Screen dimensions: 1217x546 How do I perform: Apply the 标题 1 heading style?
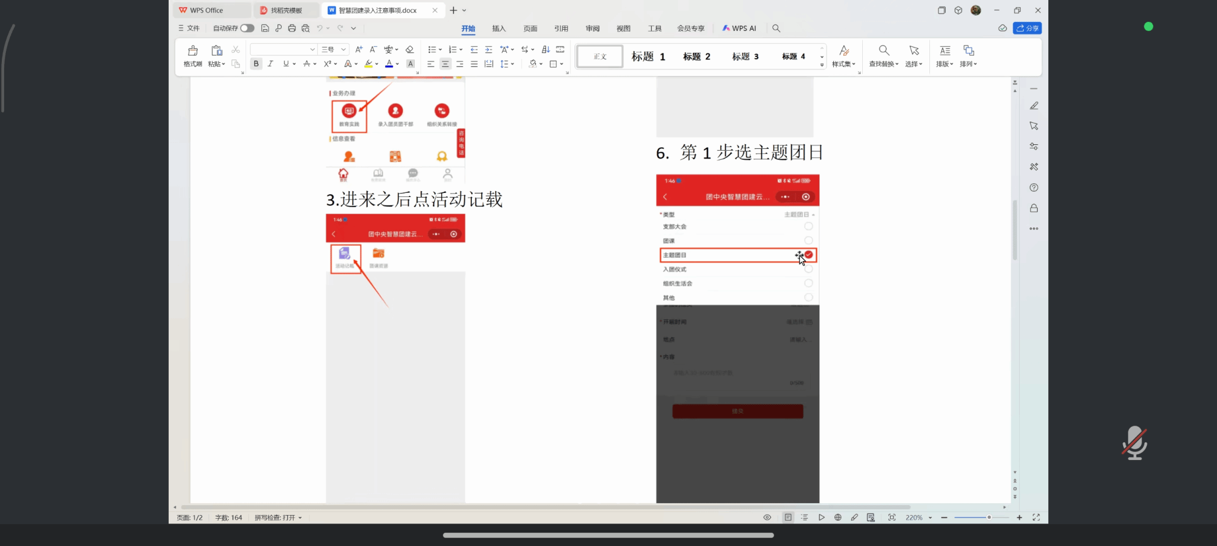coord(648,56)
